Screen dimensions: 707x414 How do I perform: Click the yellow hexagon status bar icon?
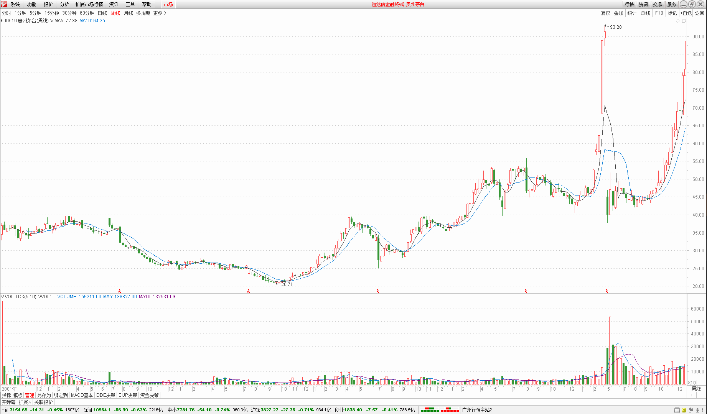(x=684, y=410)
